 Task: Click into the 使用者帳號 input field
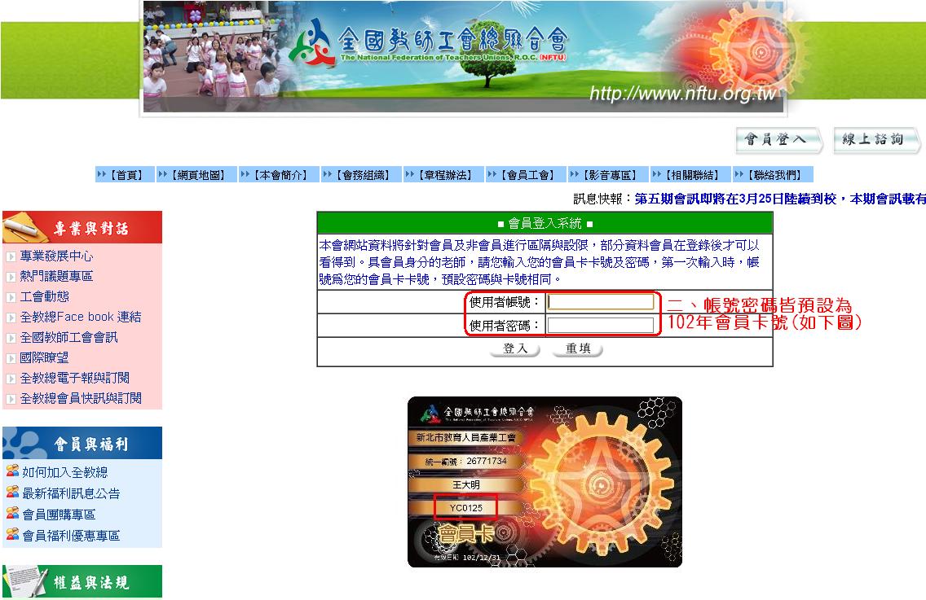601,302
